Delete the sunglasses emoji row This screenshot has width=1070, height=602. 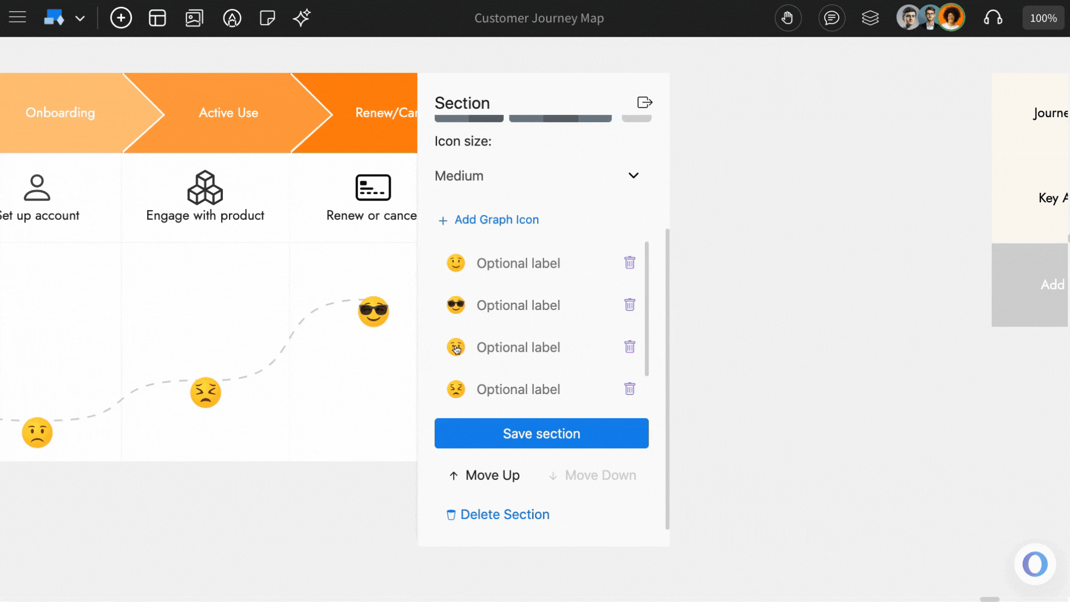coord(630,305)
